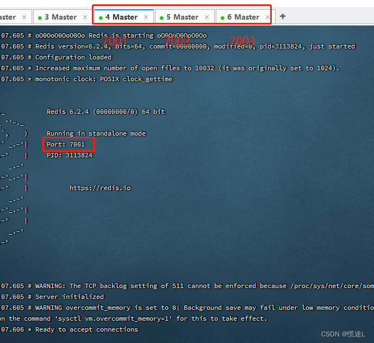This screenshot has height=343, width=374.
Task: Click the sysctl vm.overcommit_memory=1 command text
Action: (x=115, y=318)
